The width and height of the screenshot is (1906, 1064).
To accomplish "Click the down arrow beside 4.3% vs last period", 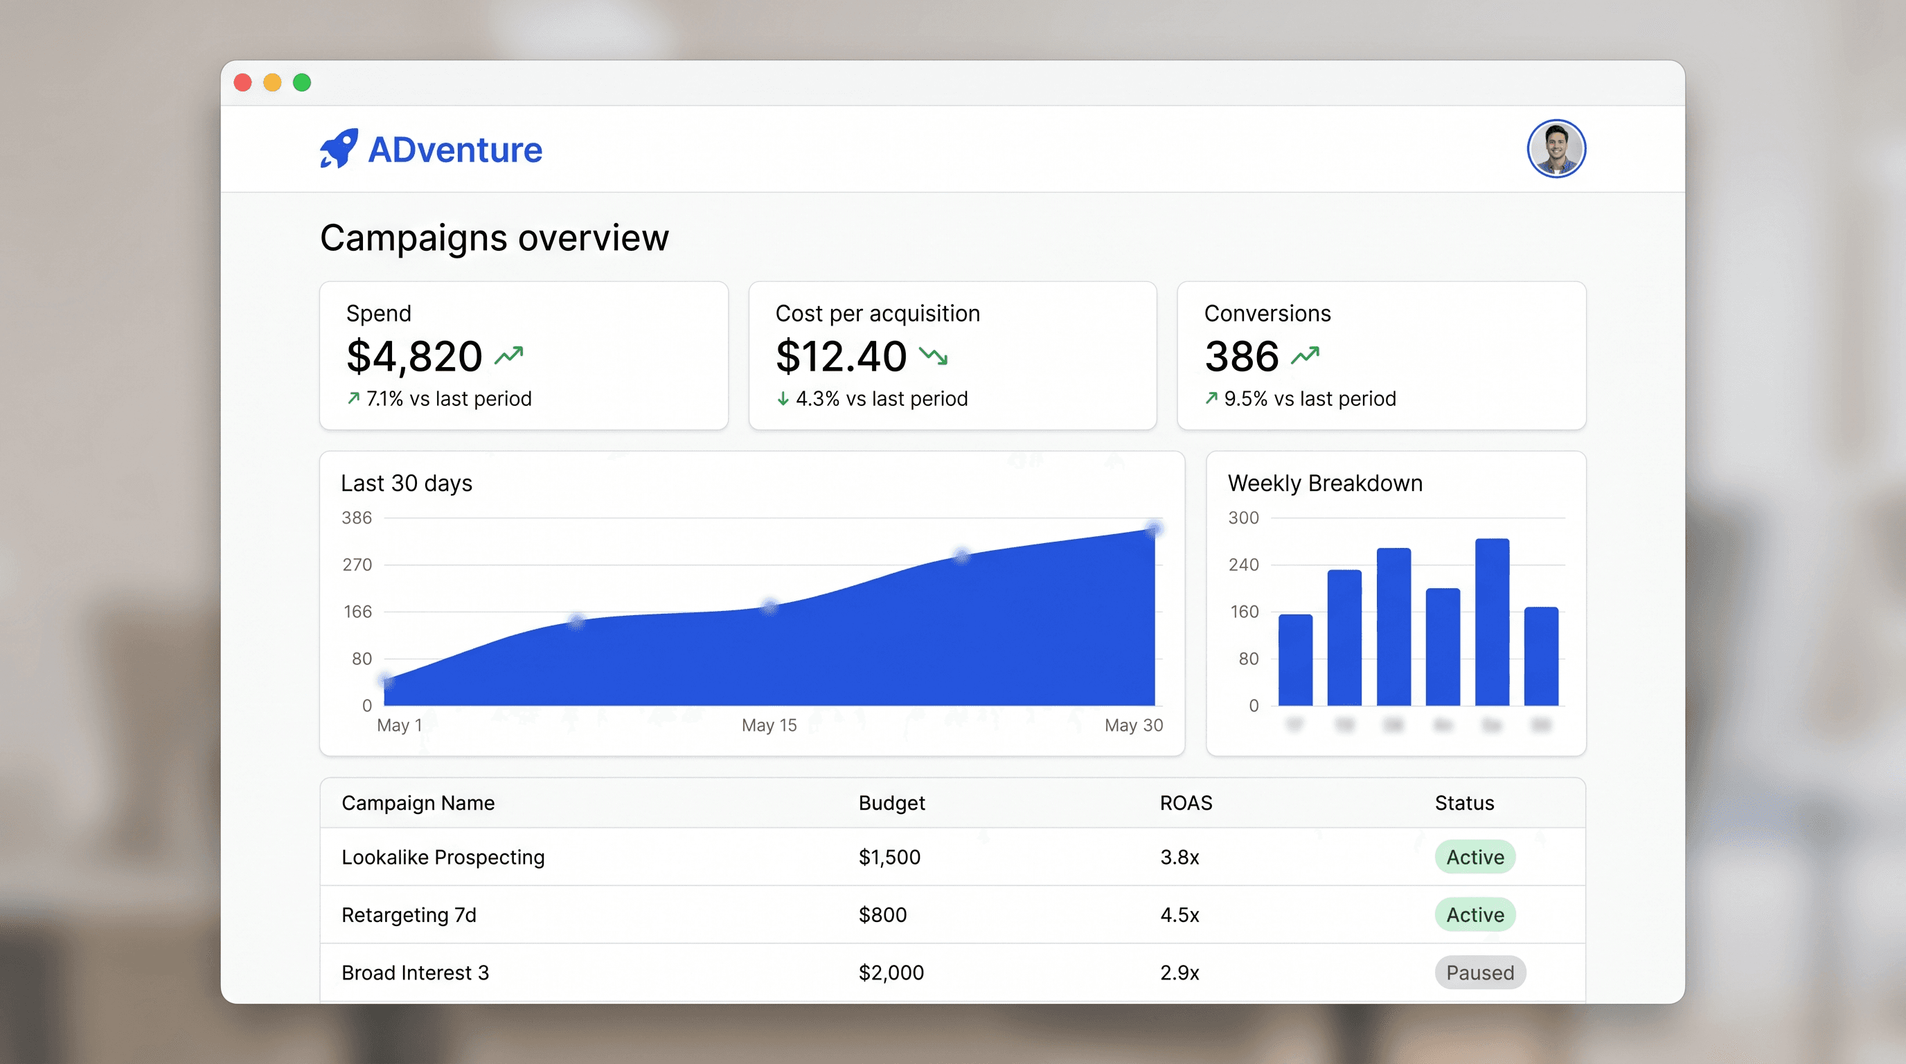I will click(x=783, y=399).
